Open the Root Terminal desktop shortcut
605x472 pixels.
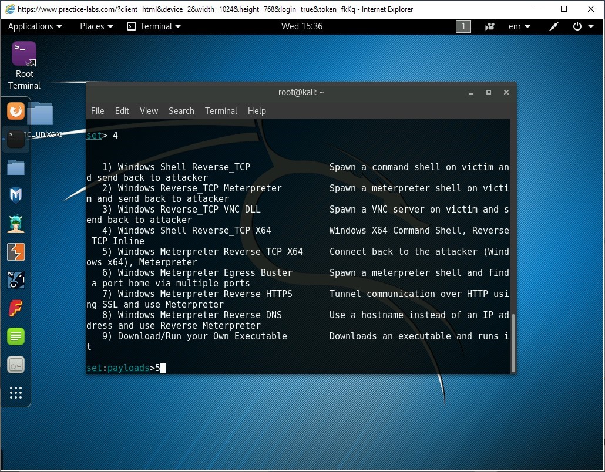point(24,66)
